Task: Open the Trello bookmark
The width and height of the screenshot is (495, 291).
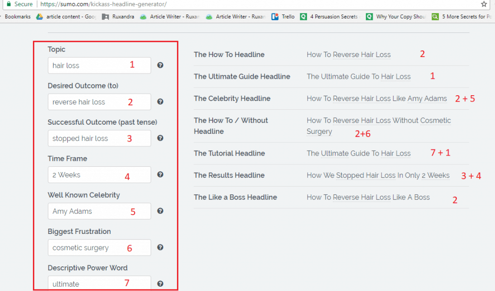Action: click(283, 16)
